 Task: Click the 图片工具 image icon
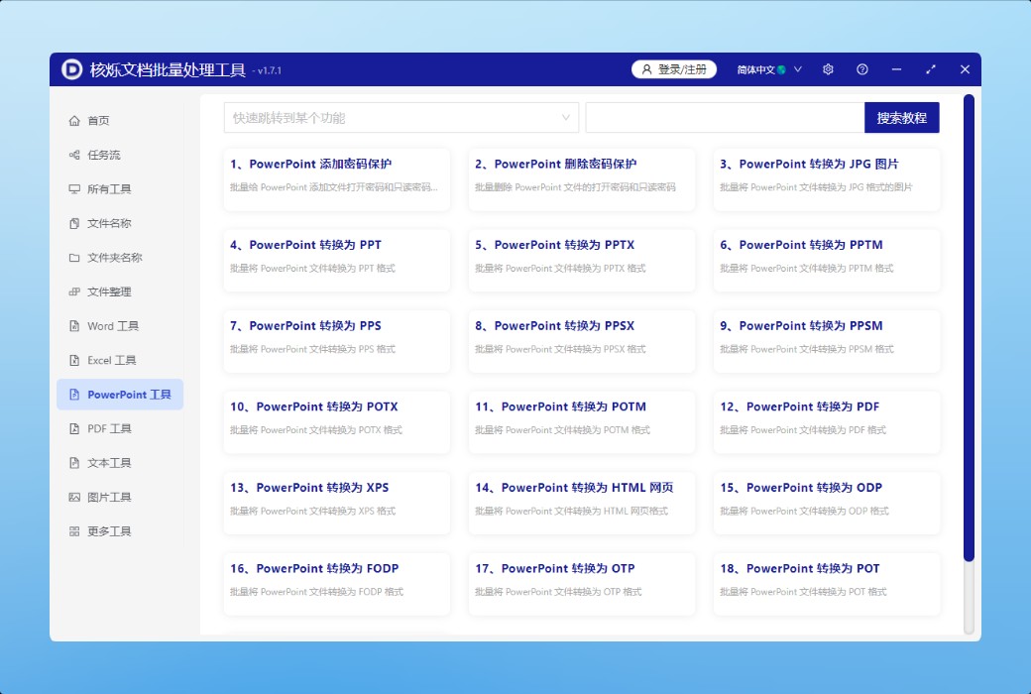[x=74, y=498]
